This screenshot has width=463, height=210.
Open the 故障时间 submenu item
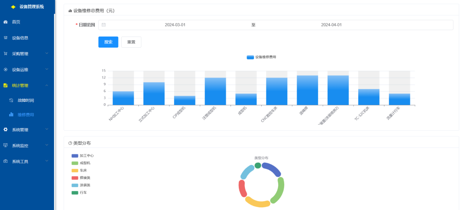[27, 100]
